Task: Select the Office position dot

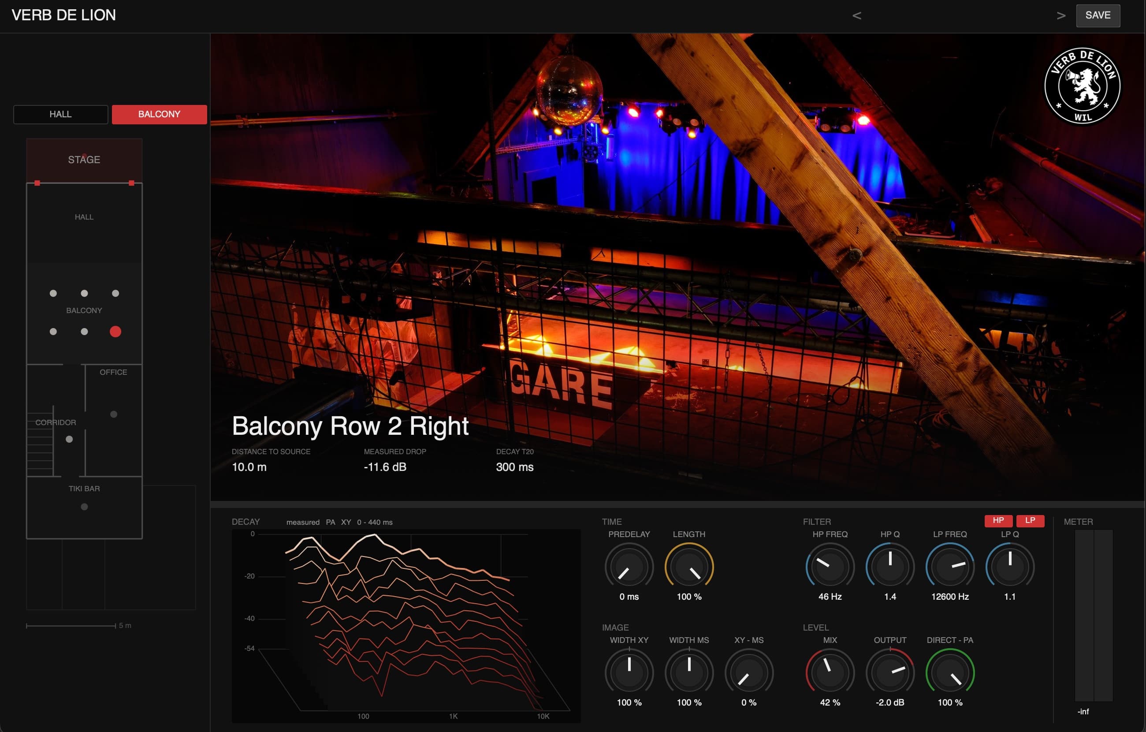Action: coord(114,415)
